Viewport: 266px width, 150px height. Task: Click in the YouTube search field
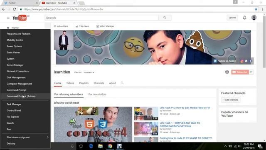coord(101,17)
